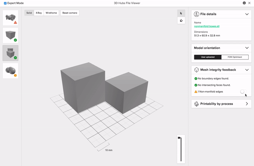Toggle the Non-manifold edges highlight switch
This screenshot has width=254, height=166.
tap(243, 91)
